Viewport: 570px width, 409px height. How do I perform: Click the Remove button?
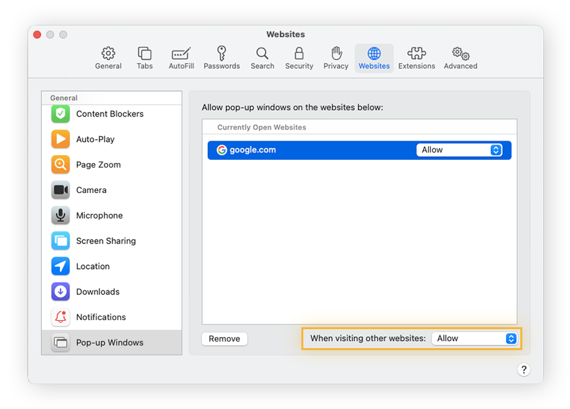pos(224,338)
